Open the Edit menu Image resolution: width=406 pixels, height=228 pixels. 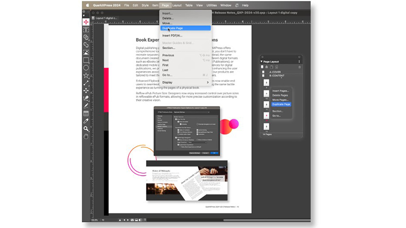[136, 5]
